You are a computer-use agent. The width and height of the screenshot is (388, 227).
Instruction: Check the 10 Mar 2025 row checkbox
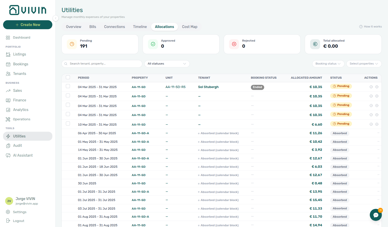click(68, 124)
